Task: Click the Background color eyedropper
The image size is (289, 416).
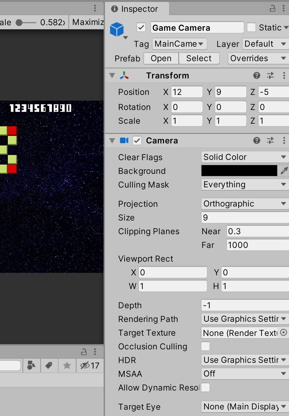Action: tap(284, 171)
